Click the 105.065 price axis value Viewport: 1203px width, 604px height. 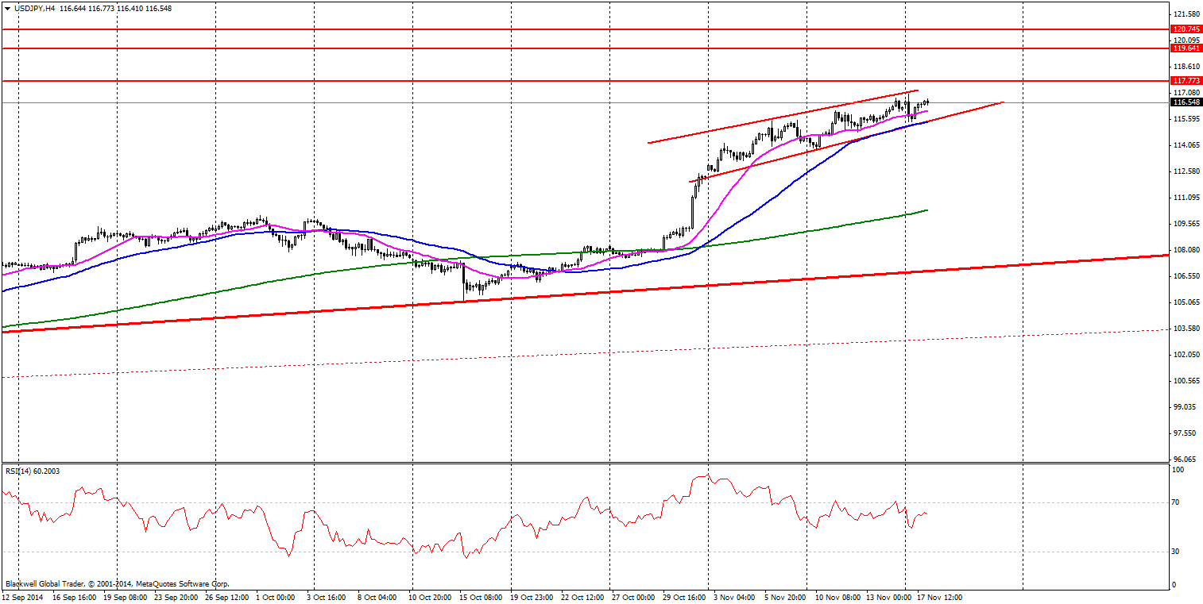[x=1186, y=302]
